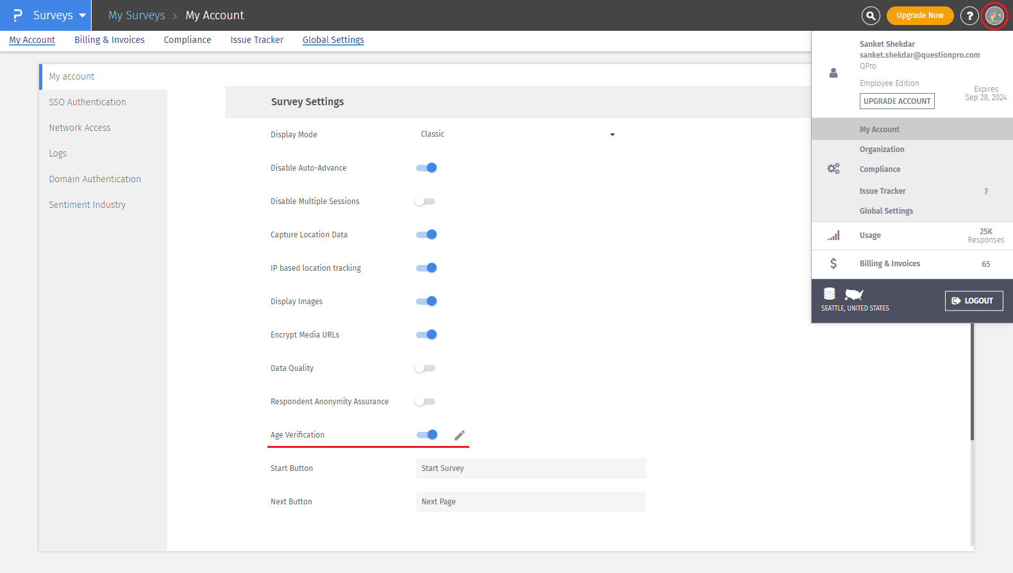Image resolution: width=1013 pixels, height=573 pixels.
Task: Click the Usage bar chart icon
Action: (833, 235)
